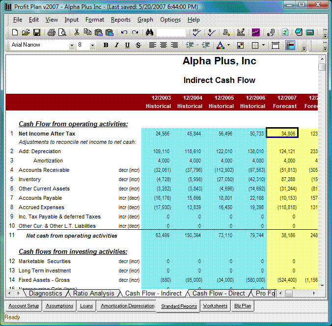Click the green refresh recalculate icon
Image resolution: width=332 pixels, height=326 pixels.
pyautogui.click(x=285, y=32)
